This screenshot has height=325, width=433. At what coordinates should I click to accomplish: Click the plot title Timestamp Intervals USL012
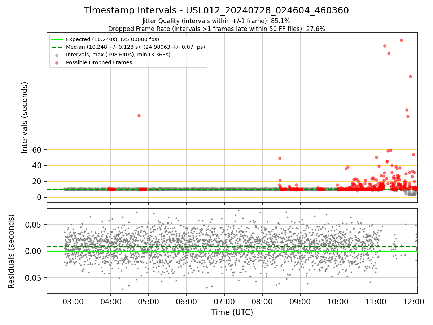[x=216, y=10]
